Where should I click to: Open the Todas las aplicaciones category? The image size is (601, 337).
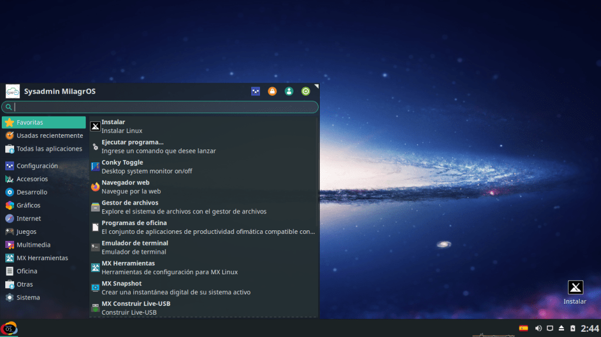tap(43, 149)
